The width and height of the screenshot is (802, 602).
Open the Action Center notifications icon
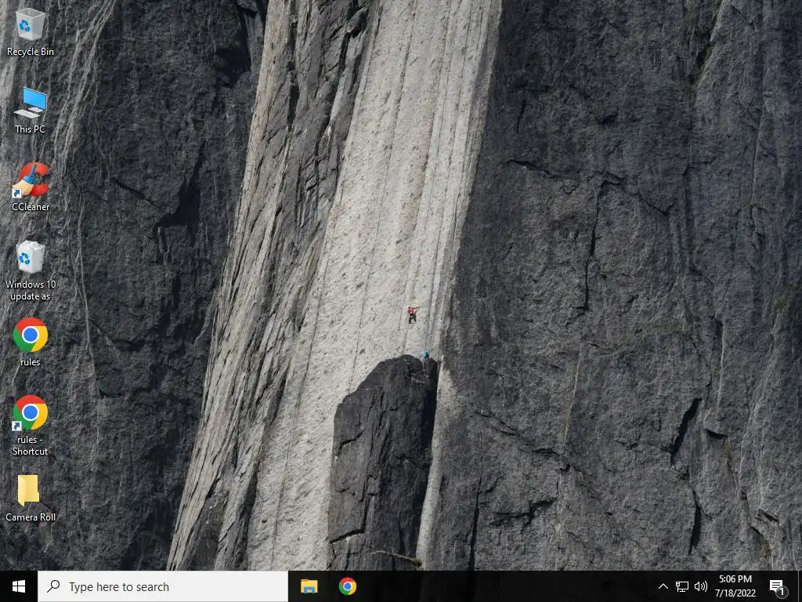(x=777, y=587)
